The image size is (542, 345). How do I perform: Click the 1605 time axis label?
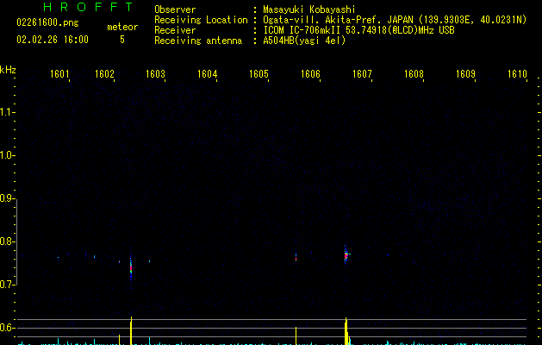[x=259, y=74]
